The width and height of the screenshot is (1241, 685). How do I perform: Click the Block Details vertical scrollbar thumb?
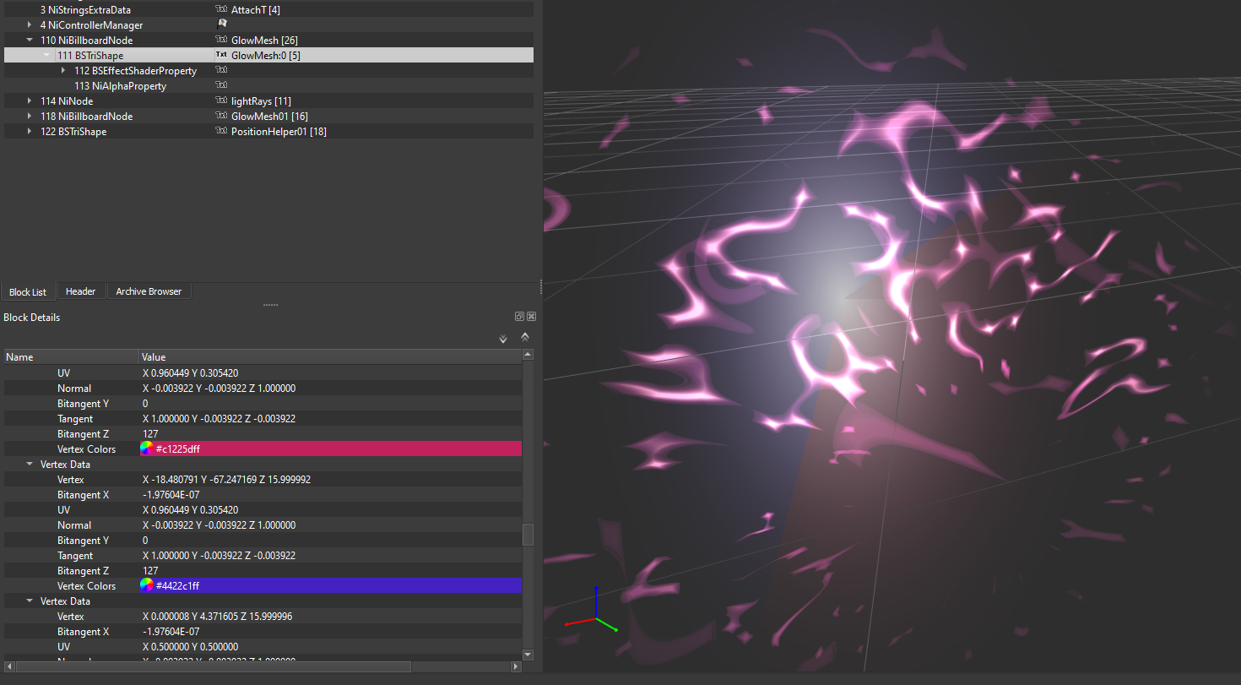click(x=528, y=535)
